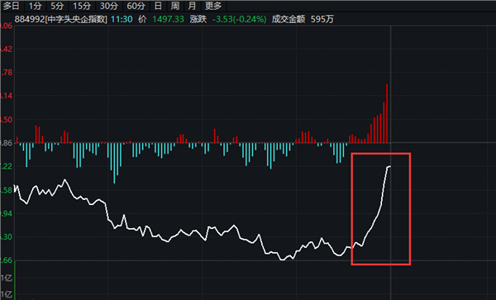Switch to the 日 daily chart tab
Screen dimensions: 496x300
click(x=158, y=6)
